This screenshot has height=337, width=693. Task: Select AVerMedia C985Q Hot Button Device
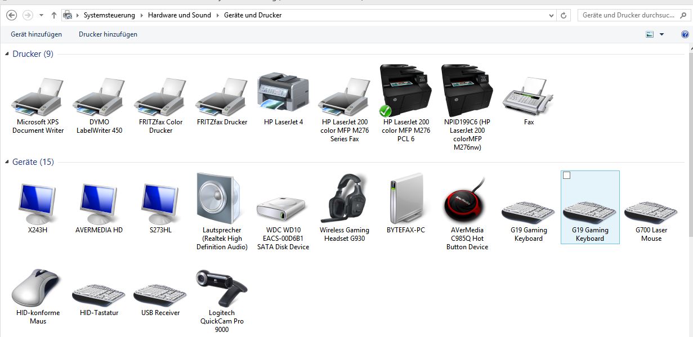click(x=467, y=214)
